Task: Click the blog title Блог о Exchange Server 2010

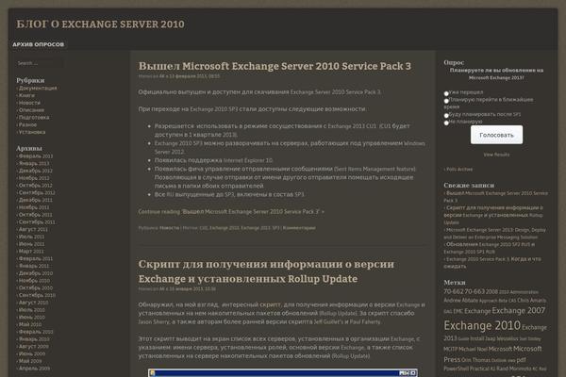Action: pyautogui.click(x=100, y=25)
